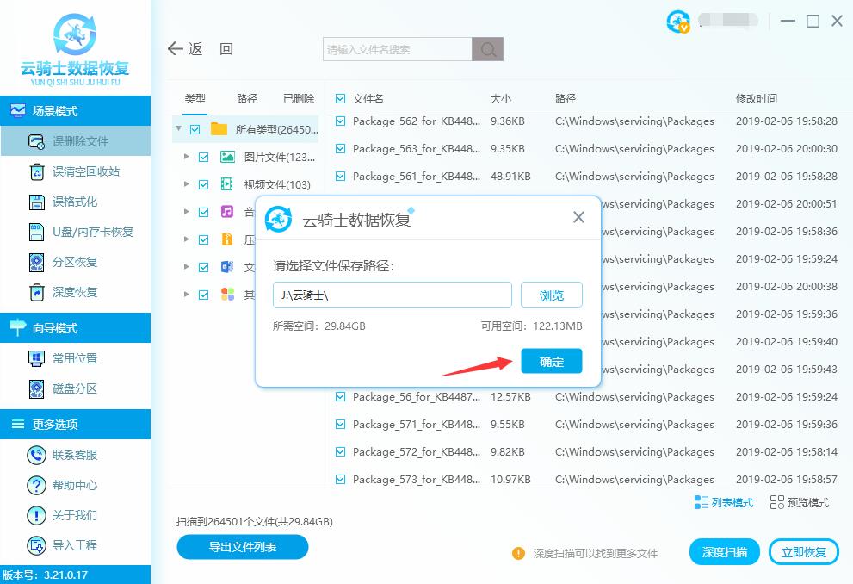853x584 pixels.
Task: Select the 视频文件 video type icon
Action: [x=227, y=184]
